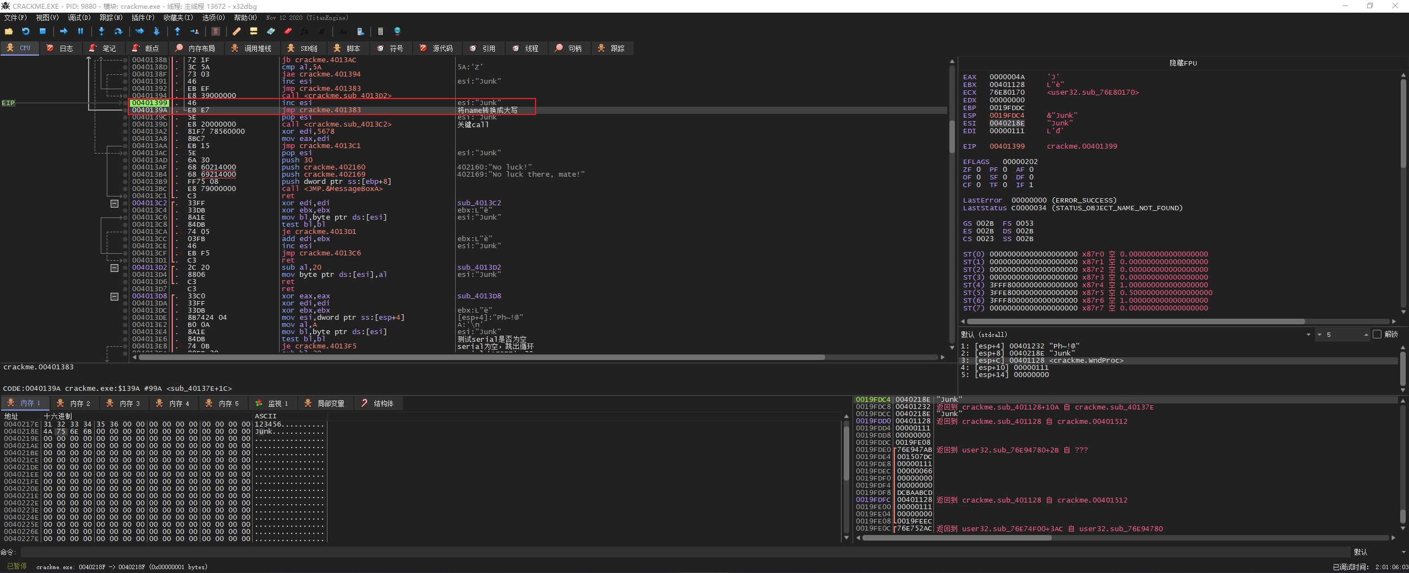The height and width of the screenshot is (573, 1409).
Task: Click the Scylla 'S' plugin icon
Action: point(216,31)
